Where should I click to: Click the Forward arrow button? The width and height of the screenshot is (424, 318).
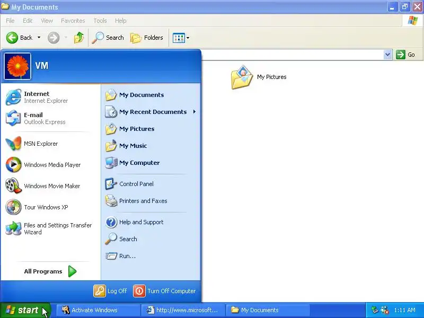pyautogui.click(x=54, y=38)
